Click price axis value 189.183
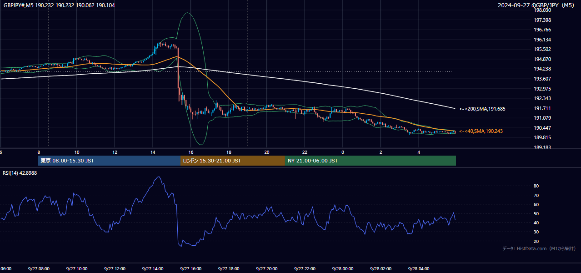Screen dimensions: 581x273 (542, 147)
